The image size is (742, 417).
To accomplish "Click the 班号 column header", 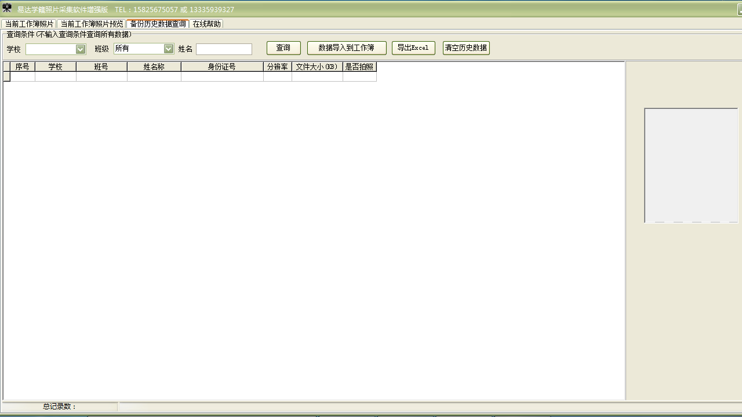I will (x=101, y=67).
